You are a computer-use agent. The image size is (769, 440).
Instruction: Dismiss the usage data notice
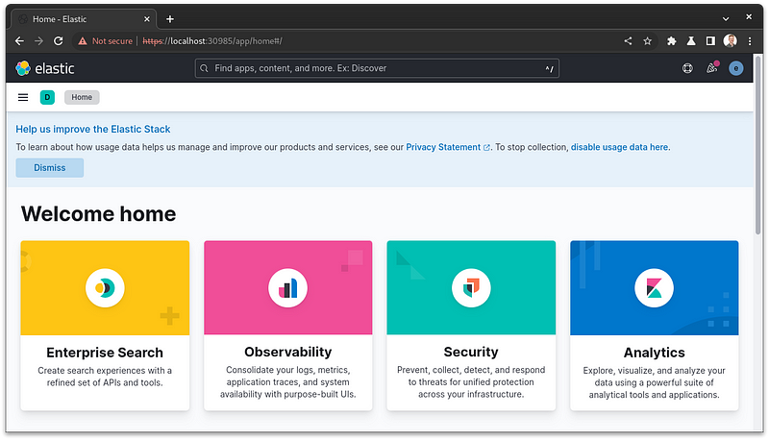(50, 167)
